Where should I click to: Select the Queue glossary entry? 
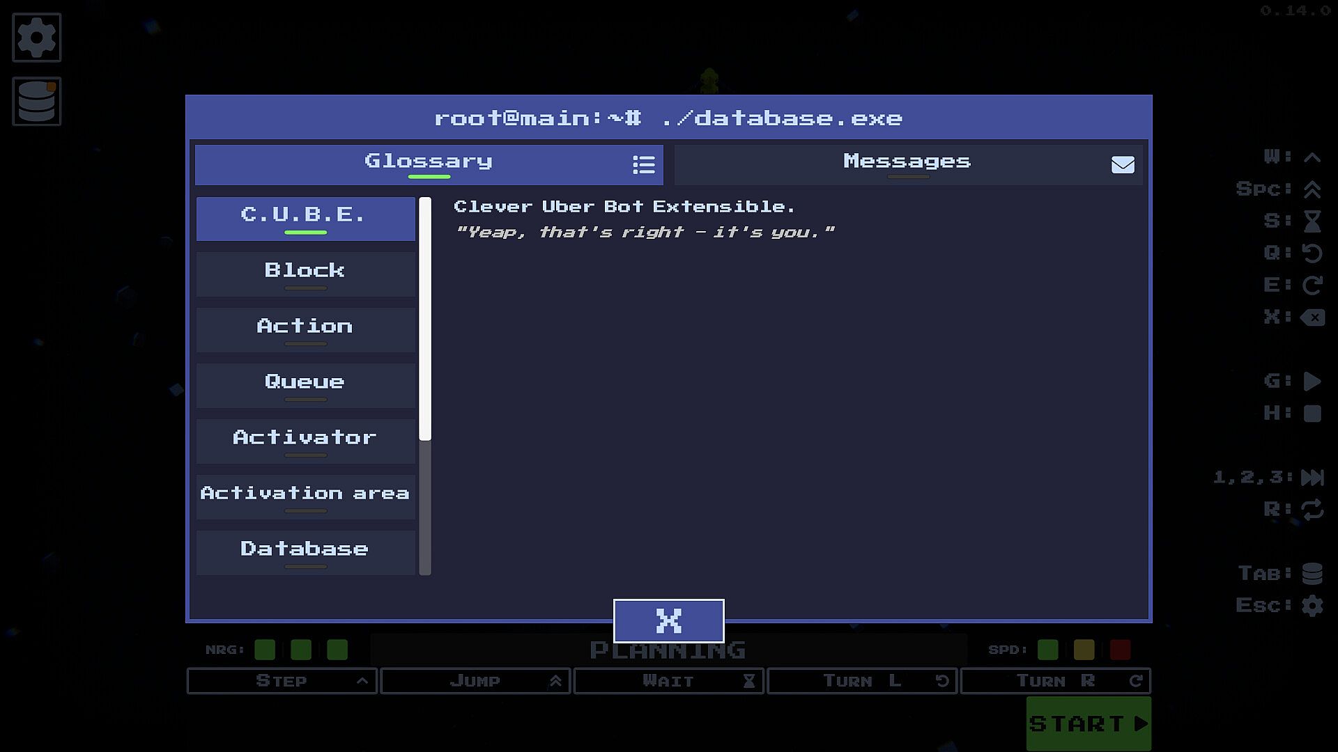tap(305, 385)
